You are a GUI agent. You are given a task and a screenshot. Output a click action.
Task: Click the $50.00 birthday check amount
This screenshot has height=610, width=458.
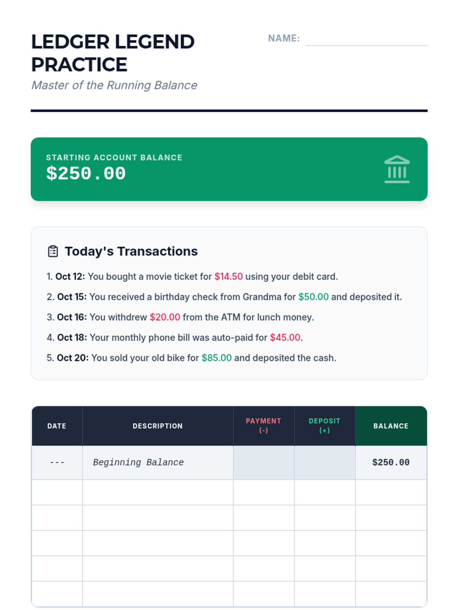313,297
